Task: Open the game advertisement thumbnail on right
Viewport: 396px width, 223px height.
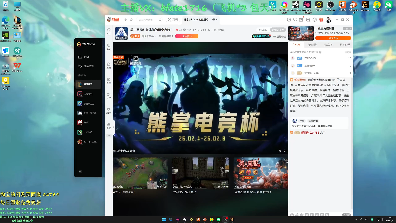Action: pyautogui.click(x=261, y=173)
